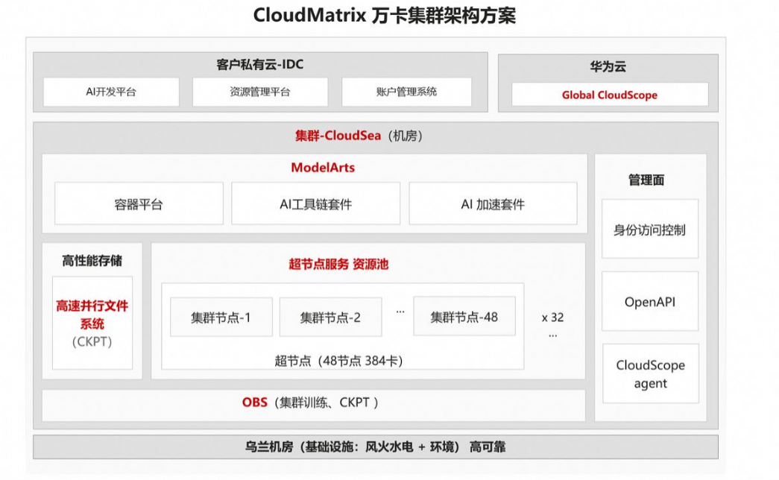Select the AI 加速套件 box
Screen dimensions: 779x480
493,203
